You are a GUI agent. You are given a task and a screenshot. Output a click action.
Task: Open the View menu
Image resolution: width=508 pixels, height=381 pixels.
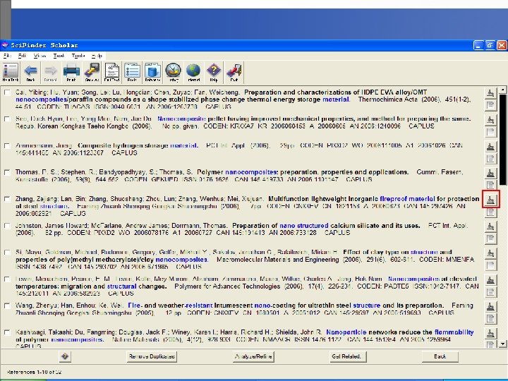click(40, 56)
